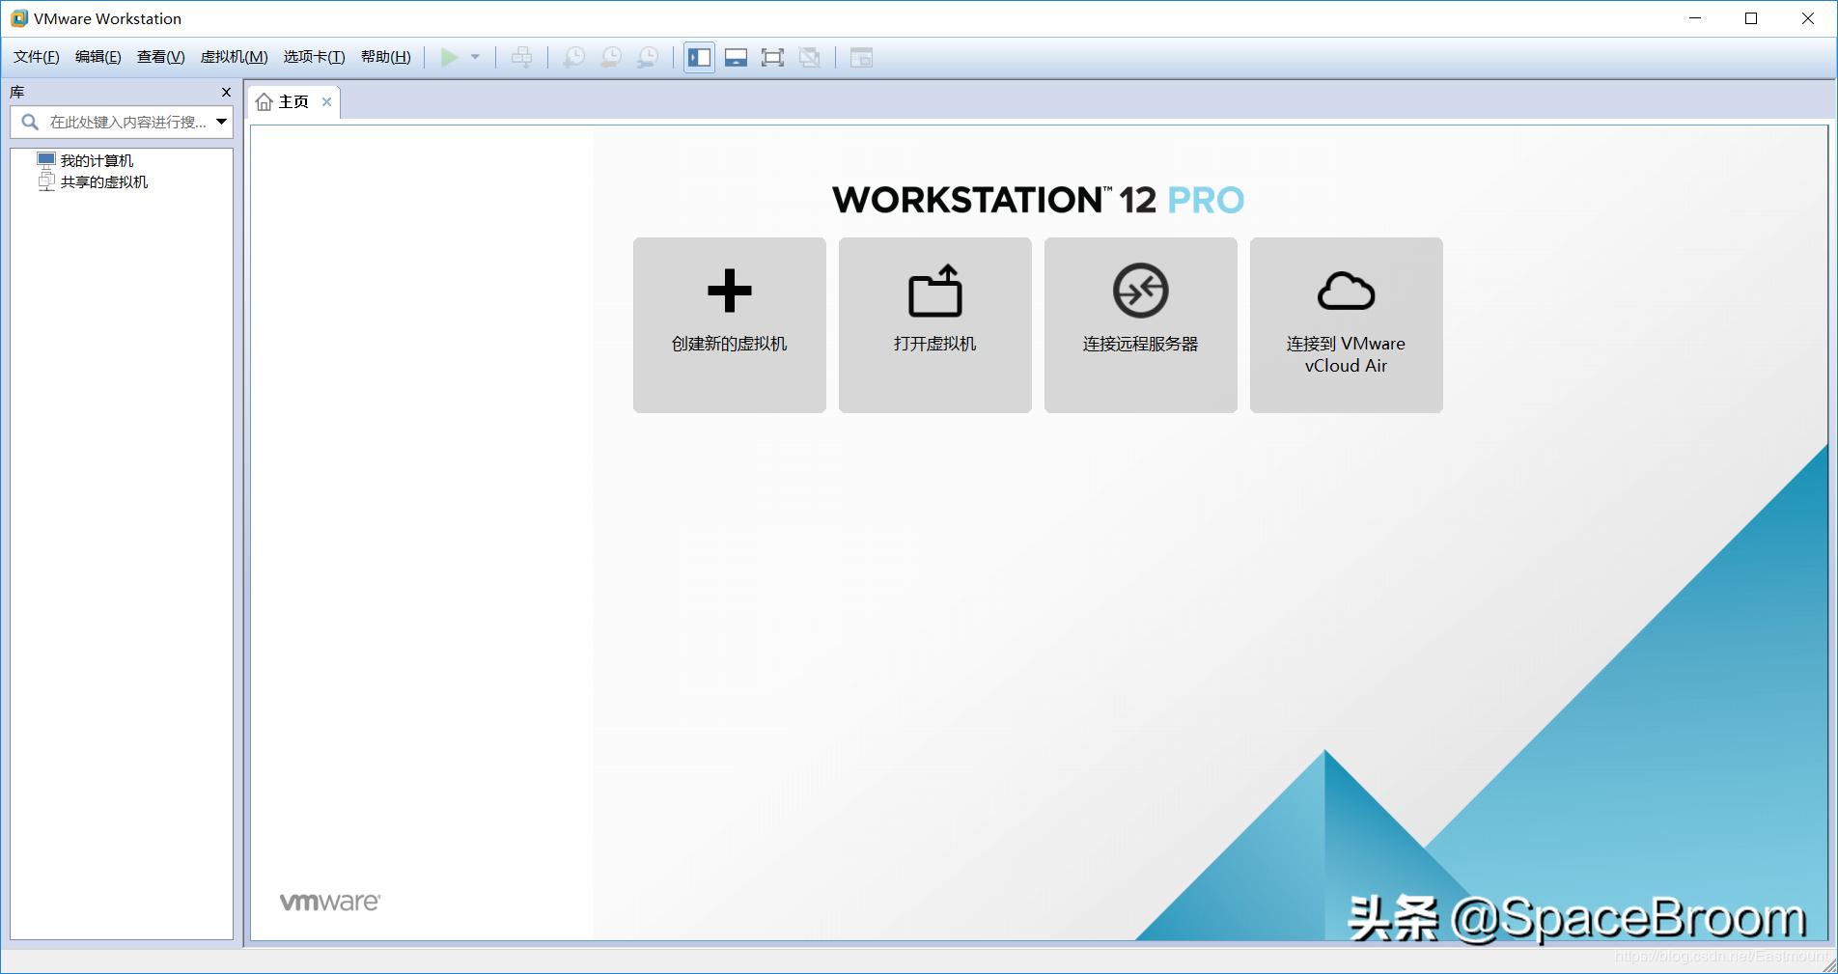The height and width of the screenshot is (974, 1838).
Task: Select 创建新的虚拟机 to create a VM
Action: 729,324
